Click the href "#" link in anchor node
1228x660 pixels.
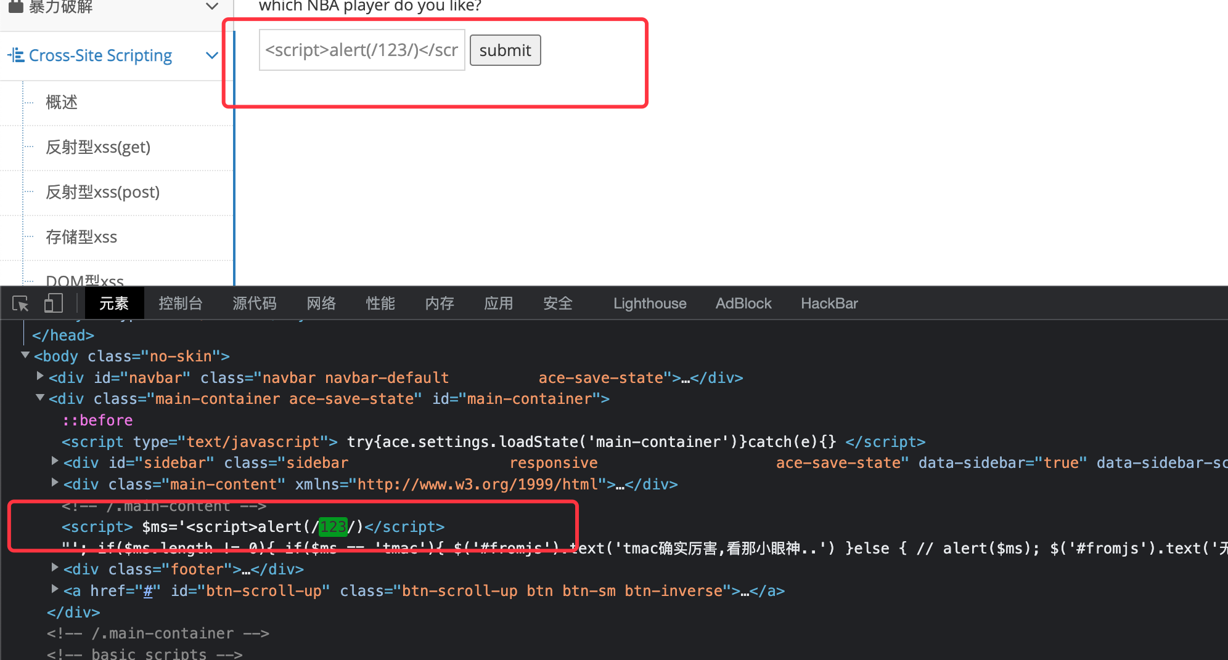[148, 591]
